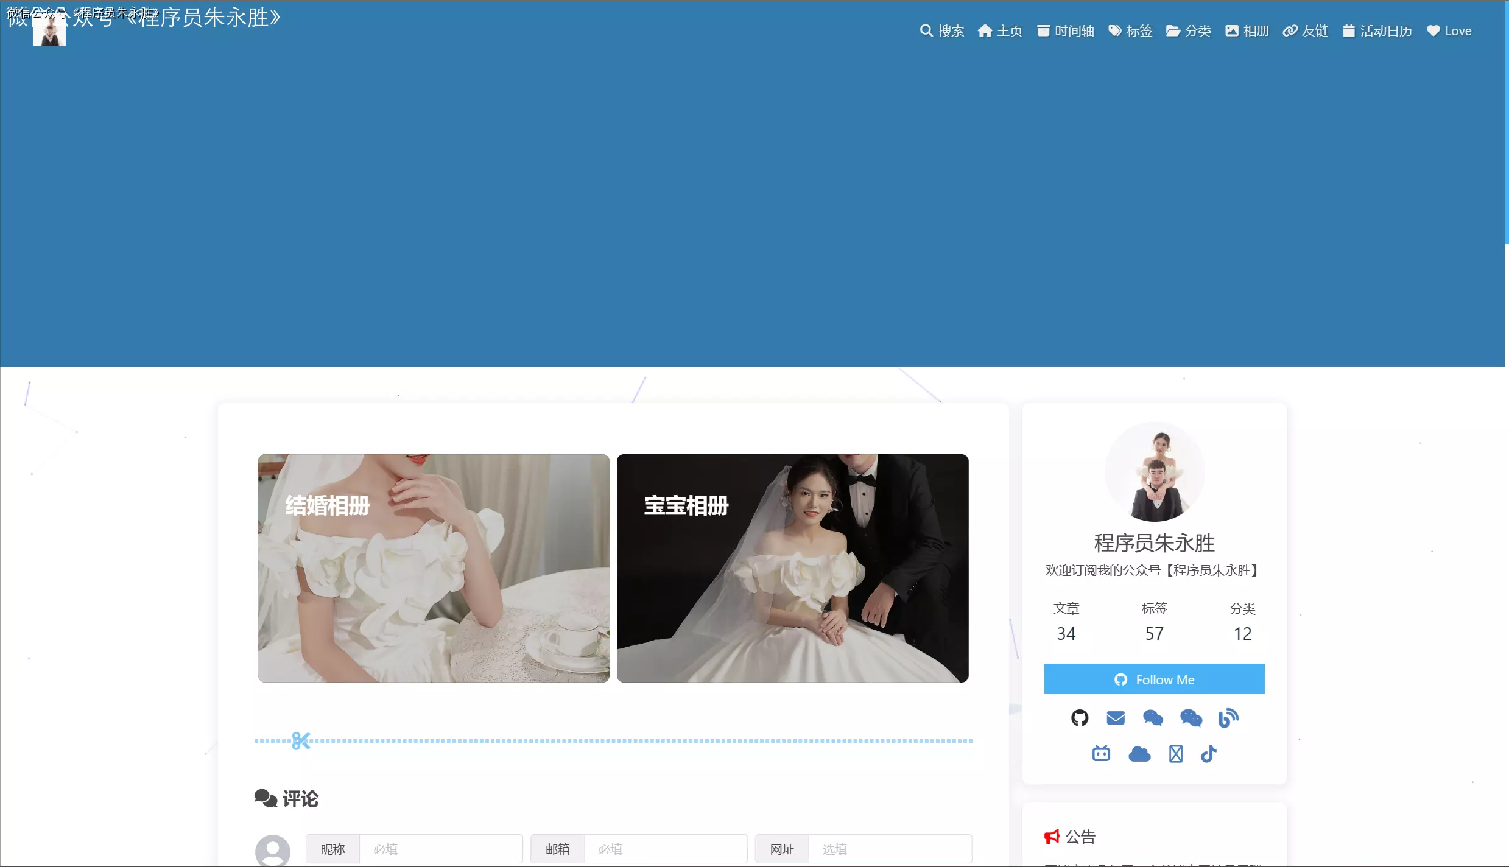1509x867 pixels.
Task: Click the 昵称 nickname input field
Action: [440, 849]
